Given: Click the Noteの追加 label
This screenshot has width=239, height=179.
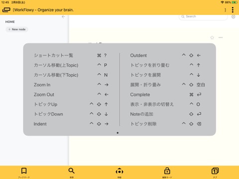Looking at the screenshot, I should 141,114.
